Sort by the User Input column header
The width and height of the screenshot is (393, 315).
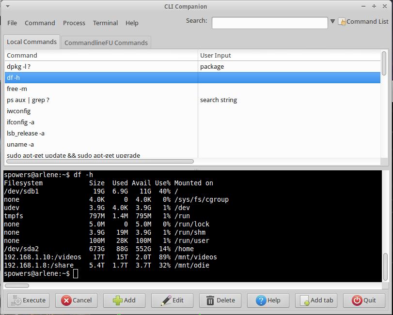(289, 55)
